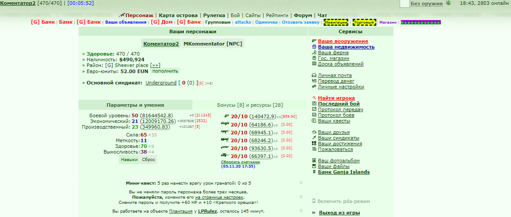Click the Одиночка shortcut link

267,22
